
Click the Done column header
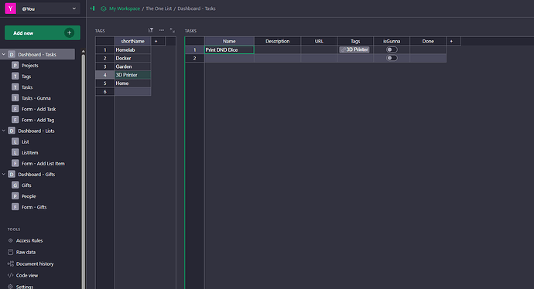pos(428,41)
